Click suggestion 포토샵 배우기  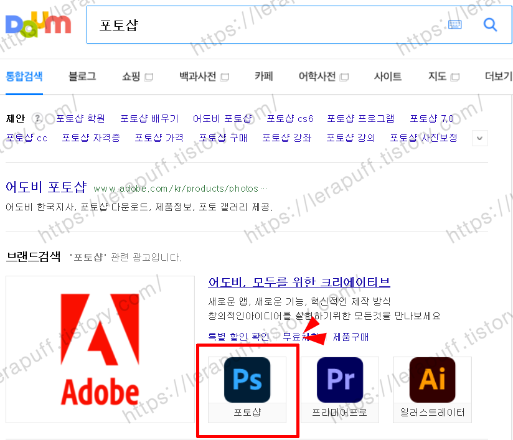point(149,118)
